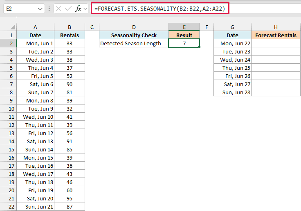Click the orange 'Result' header cell
Viewport: 301px width, 211px height.
point(184,35)
